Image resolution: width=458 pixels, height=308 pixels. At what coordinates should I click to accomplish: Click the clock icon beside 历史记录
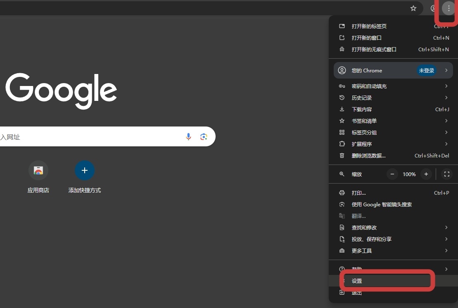pos(342,98)
